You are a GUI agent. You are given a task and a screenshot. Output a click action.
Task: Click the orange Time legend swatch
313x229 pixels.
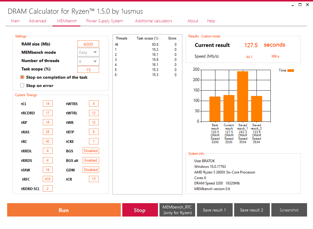click(291, 70)
